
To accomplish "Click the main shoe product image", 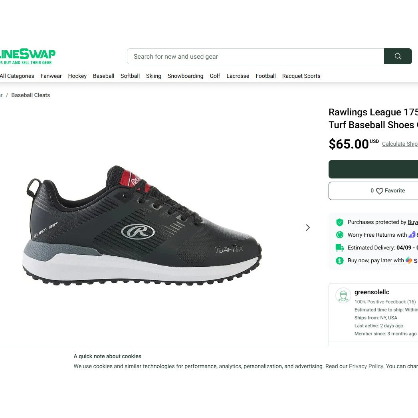I will pyautogui.click(x=142, y=226).
